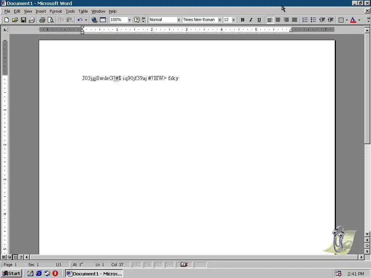Open the Format menu
Viewport: 371px width, 278px height.
55,11
